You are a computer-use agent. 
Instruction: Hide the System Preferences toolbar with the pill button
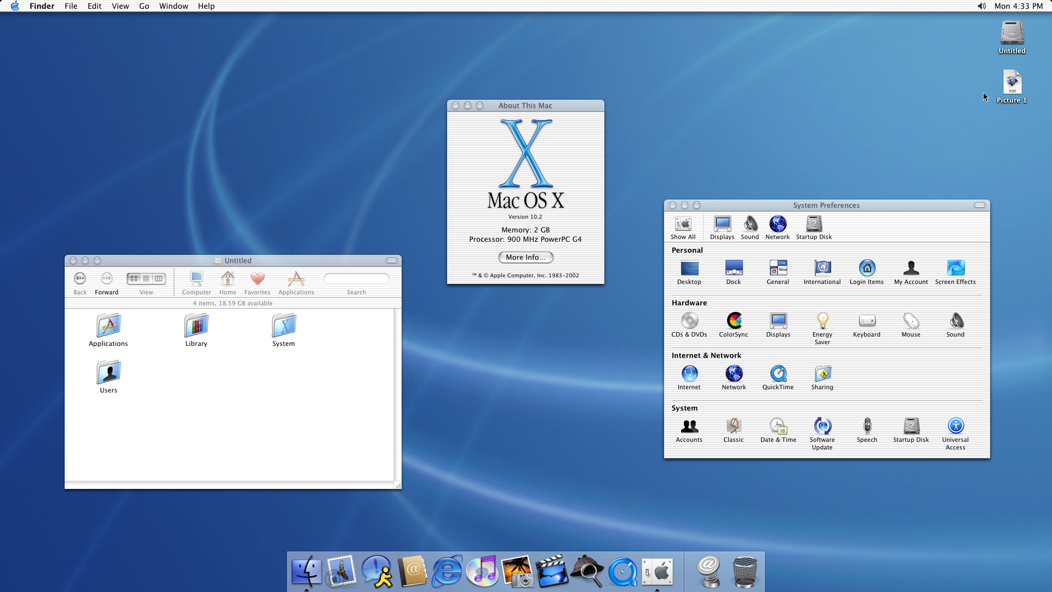[980, 205]
